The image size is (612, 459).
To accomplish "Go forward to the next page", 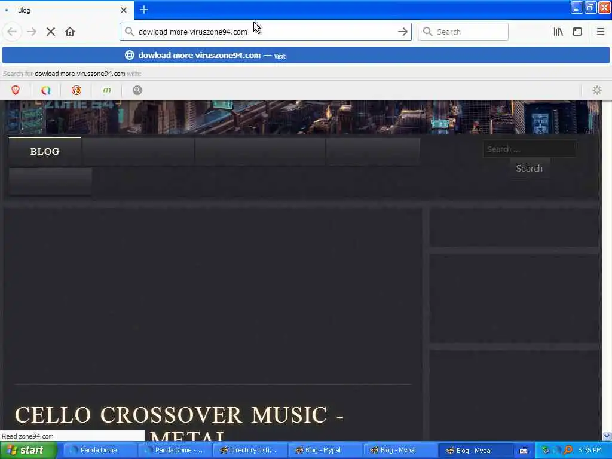I will click(x=32, y=32).
